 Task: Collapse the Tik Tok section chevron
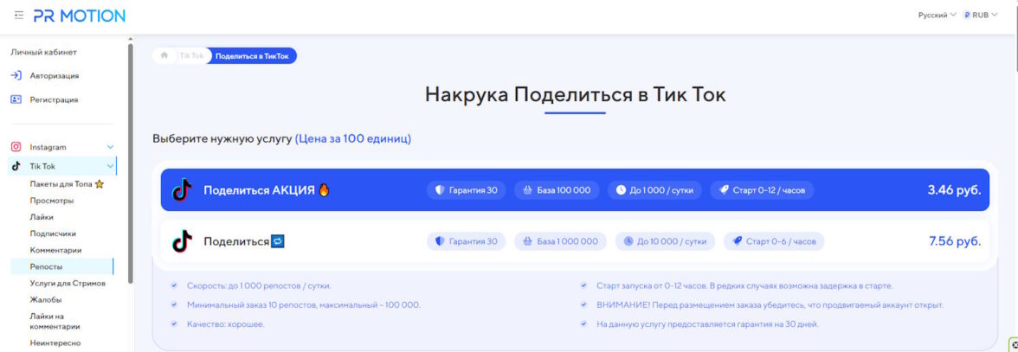point(110,166)
